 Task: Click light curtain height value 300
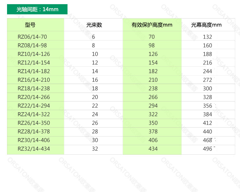pos(207,88)
